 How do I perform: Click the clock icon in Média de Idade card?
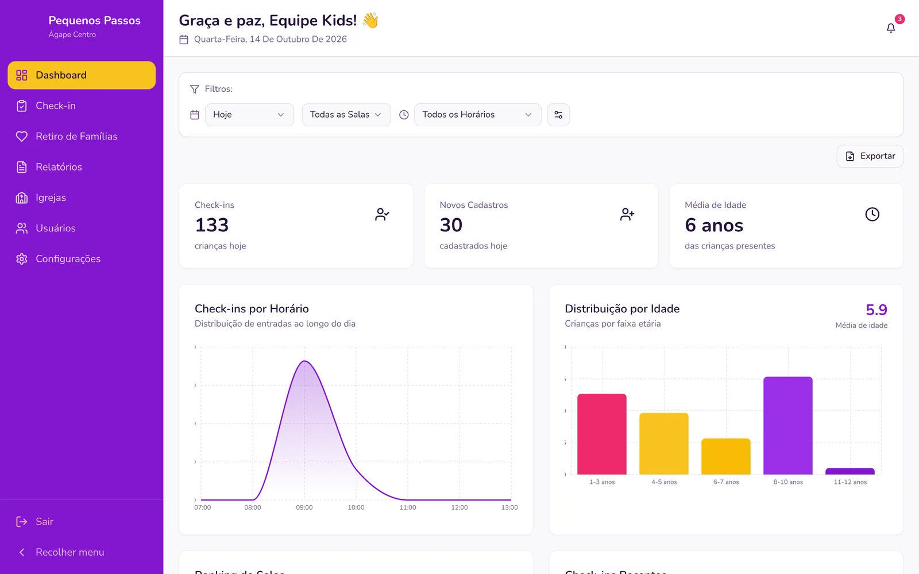click(x=872, y=214)
